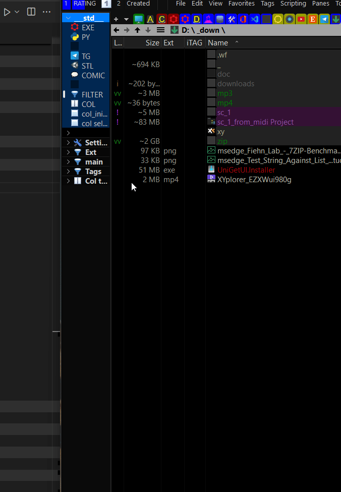Click the RATING button in top bar
The width and height of the screenshot is (341, 492).
tap(84, 4)
